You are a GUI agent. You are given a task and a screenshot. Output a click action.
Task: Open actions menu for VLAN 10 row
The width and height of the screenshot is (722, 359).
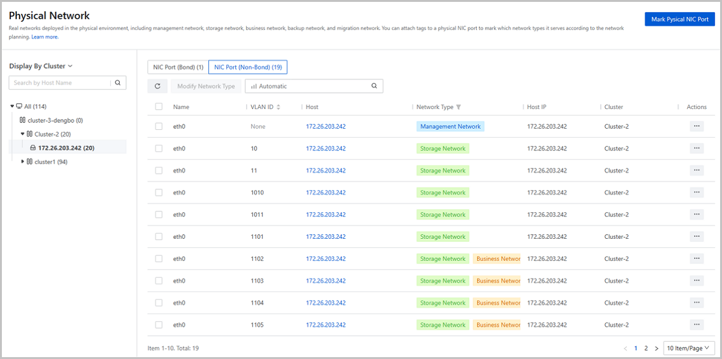(697, 149)
